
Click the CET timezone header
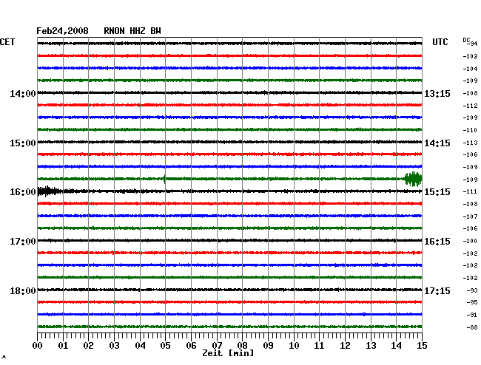click(7, 42)
